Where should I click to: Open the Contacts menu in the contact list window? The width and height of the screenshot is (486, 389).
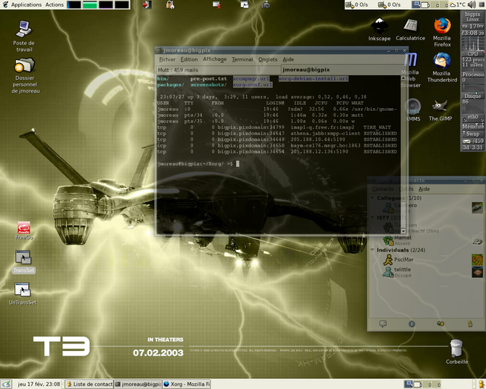[383, 189]
